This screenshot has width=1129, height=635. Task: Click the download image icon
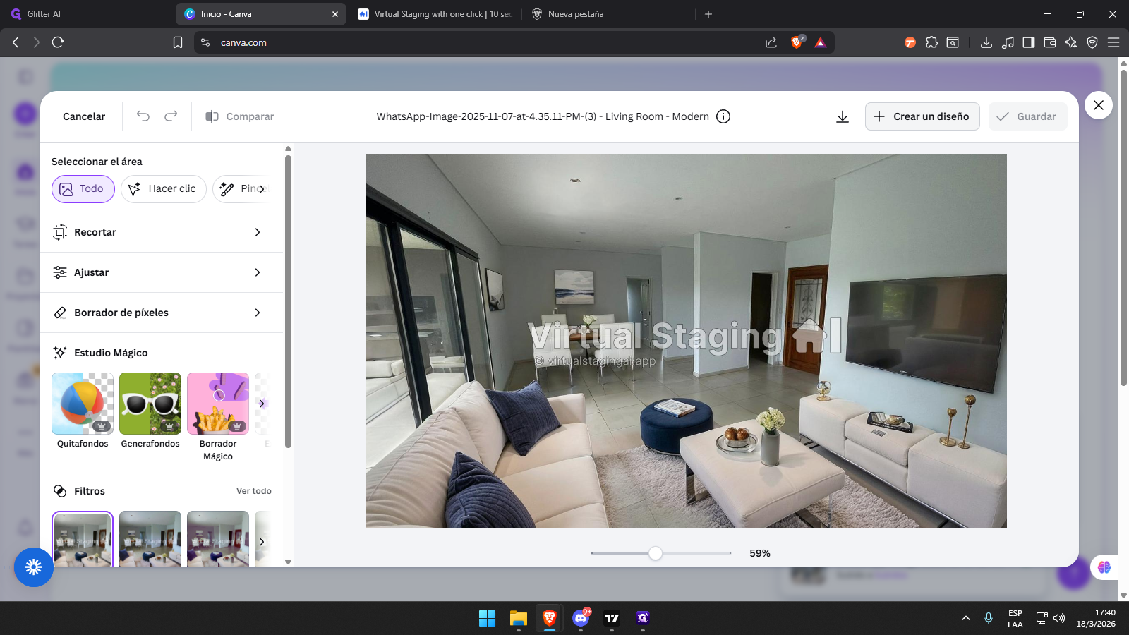(x=842, y=116)
